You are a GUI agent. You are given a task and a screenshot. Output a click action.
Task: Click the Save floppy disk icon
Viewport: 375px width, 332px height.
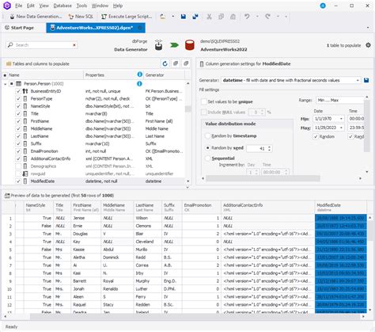184,17
